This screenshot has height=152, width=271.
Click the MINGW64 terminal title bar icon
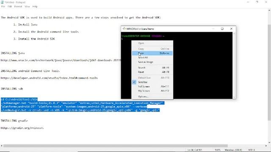click(x=124, y=29)
